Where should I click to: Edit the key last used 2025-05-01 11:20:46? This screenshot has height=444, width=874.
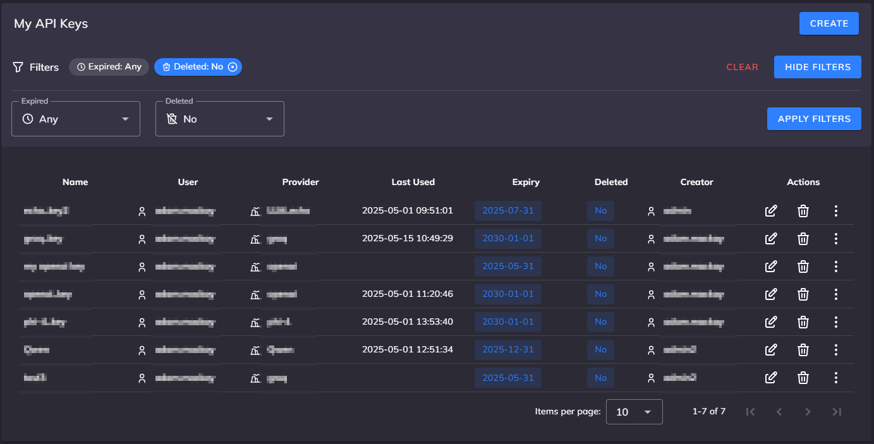(771, 294)
